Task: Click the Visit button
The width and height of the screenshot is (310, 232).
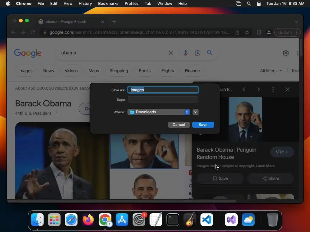Action: click(282, 152)
